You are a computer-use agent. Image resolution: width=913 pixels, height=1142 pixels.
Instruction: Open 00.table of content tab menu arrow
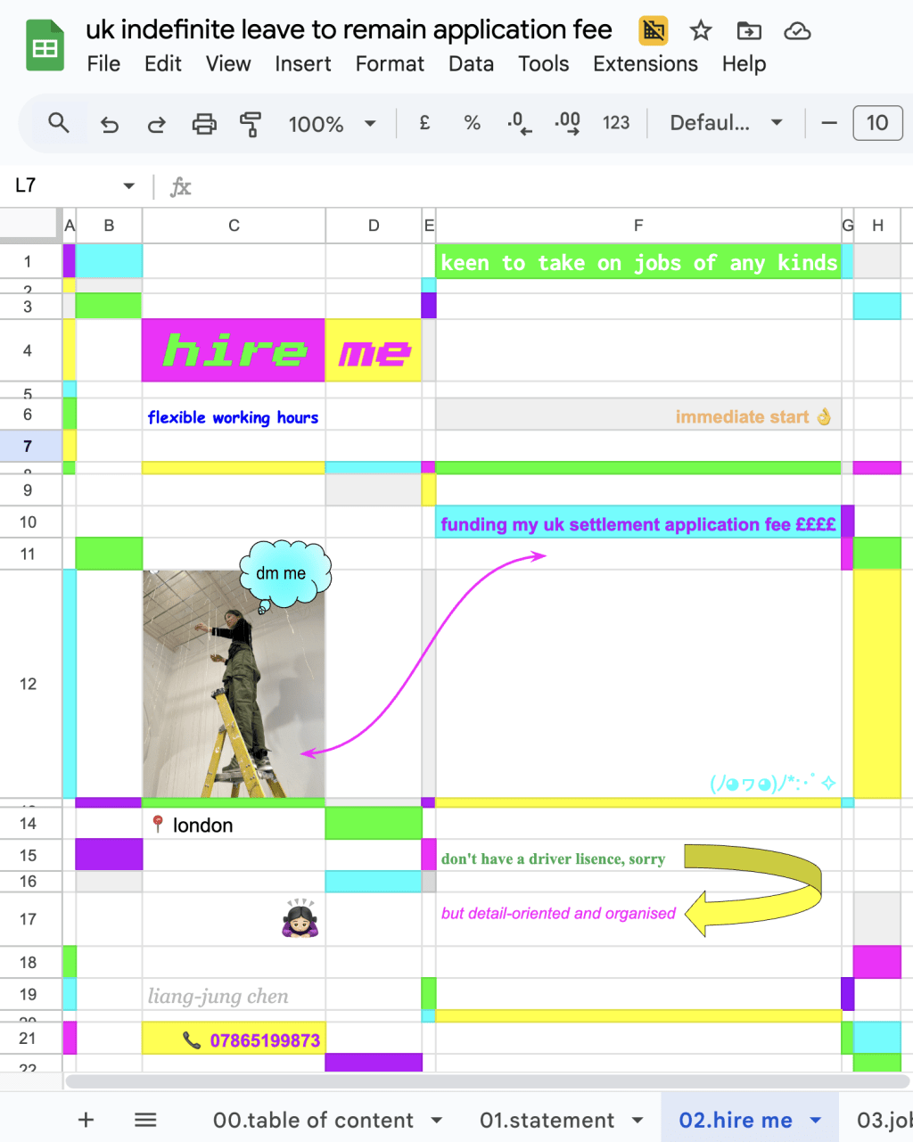(x=437, y=1121)
